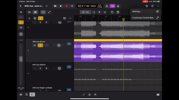Viewport: 179px width, 100px height.
Task: Select the Settings... menu entry
Action: (145, 11)
